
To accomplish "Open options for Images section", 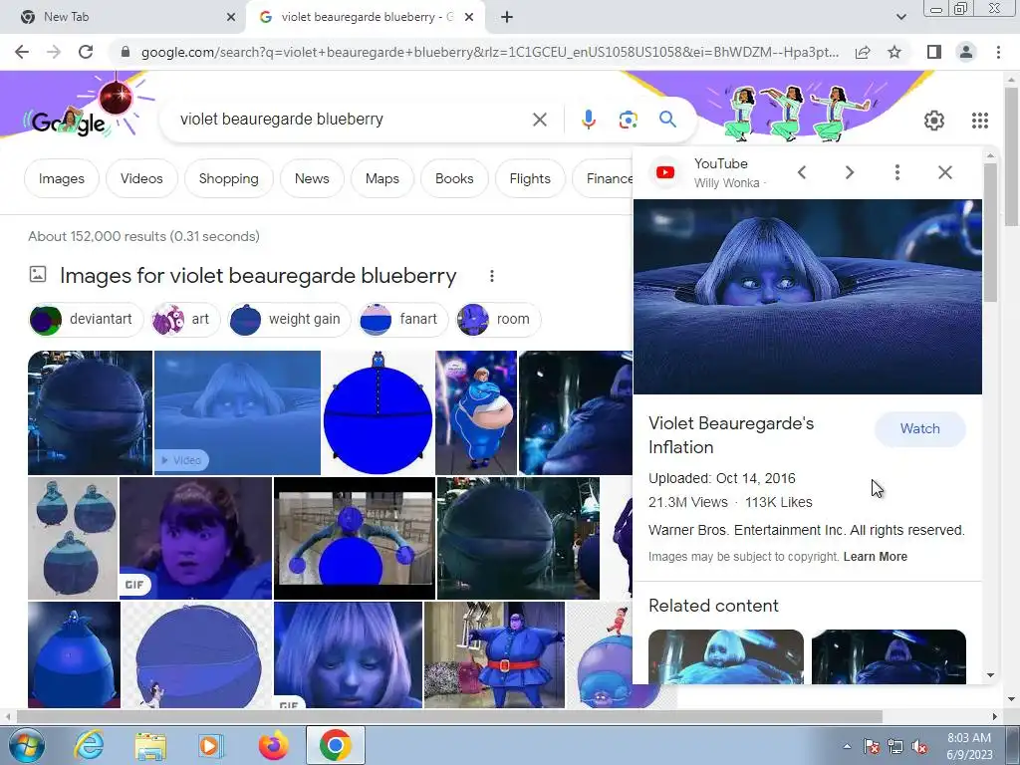I will point(492,276).
